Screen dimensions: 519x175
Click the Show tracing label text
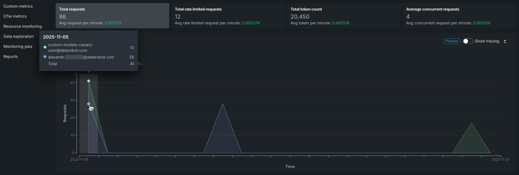click(x=487, y=41)
